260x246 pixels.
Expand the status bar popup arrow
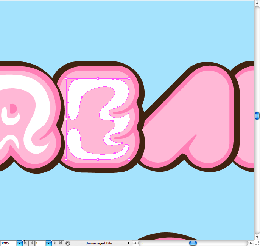pos(129,243)
